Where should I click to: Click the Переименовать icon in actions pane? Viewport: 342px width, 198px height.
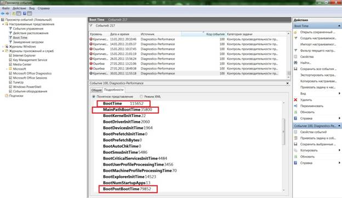point(295,106)
